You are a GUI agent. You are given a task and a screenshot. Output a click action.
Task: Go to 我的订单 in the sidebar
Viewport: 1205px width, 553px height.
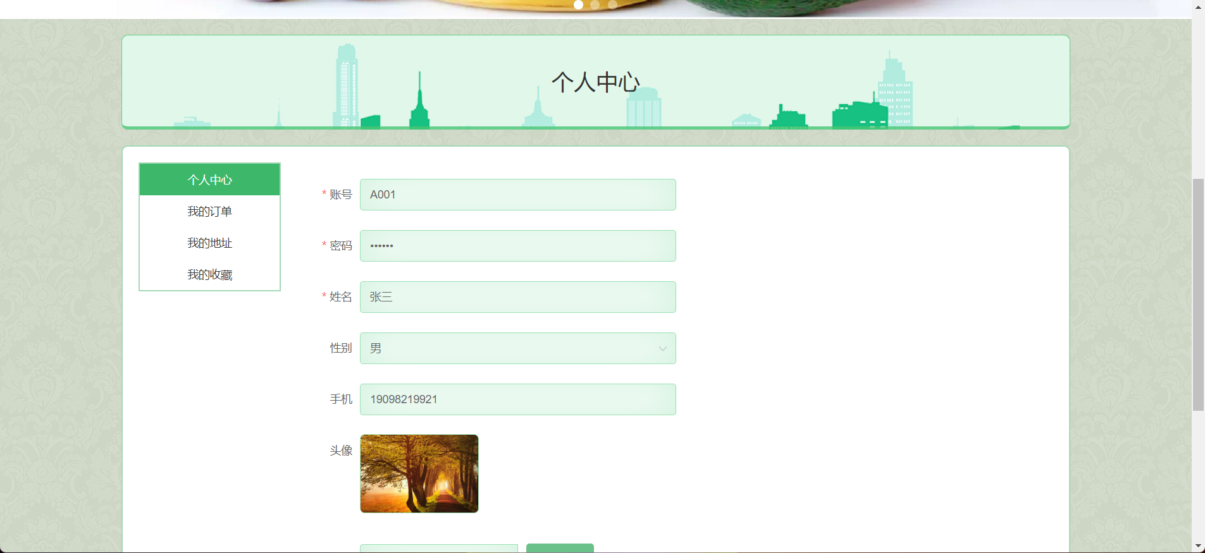point(209,211)
